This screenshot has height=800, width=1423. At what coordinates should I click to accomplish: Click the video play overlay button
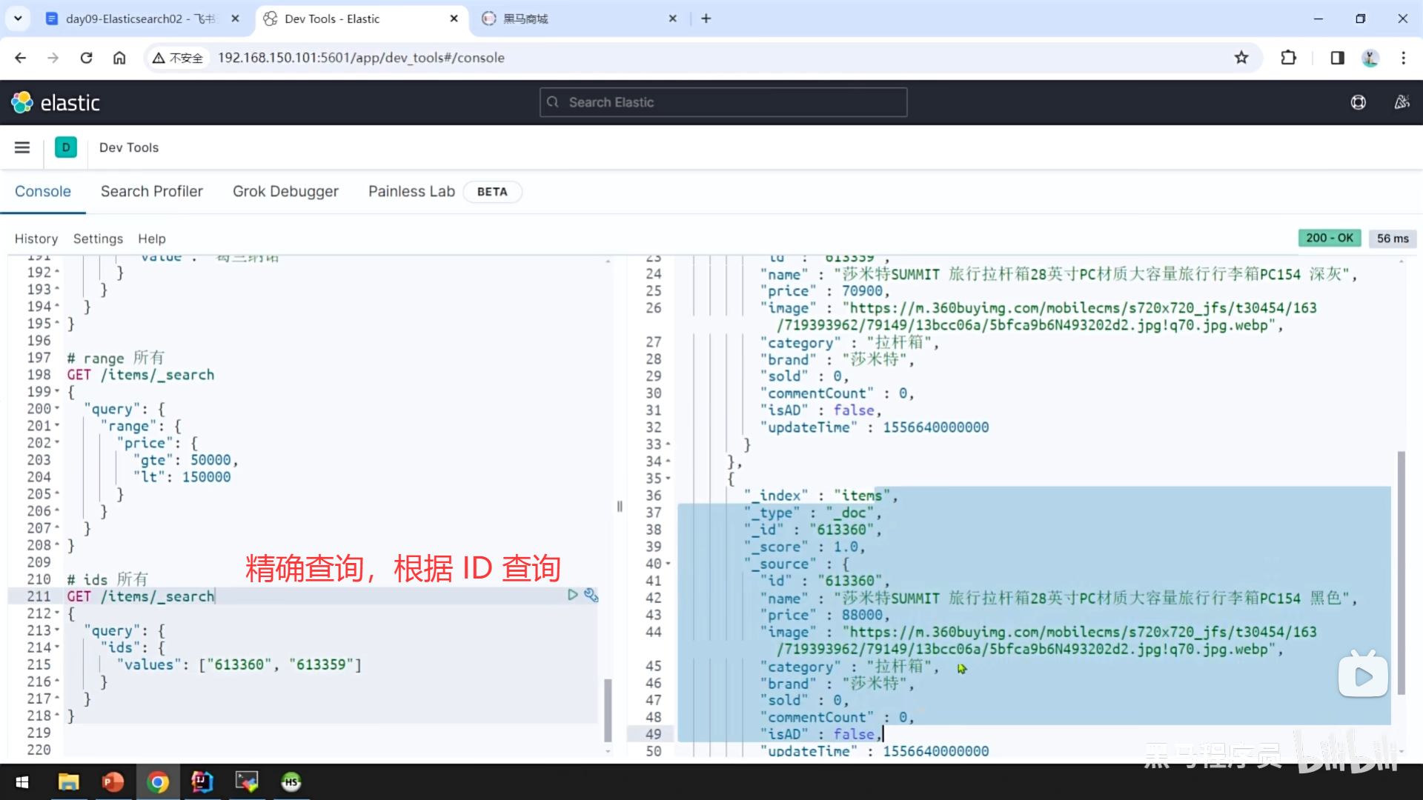(1363, 676)
